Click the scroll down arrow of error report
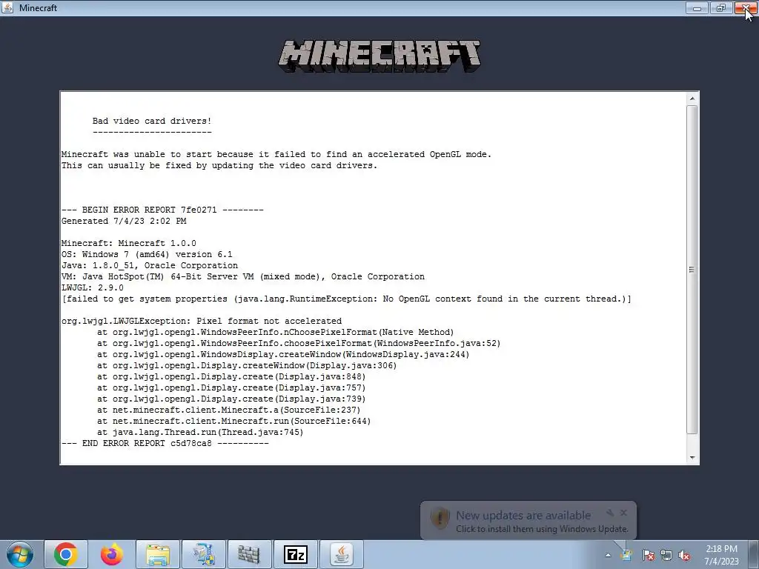This screenshot has width=759, height=569. 692,457
